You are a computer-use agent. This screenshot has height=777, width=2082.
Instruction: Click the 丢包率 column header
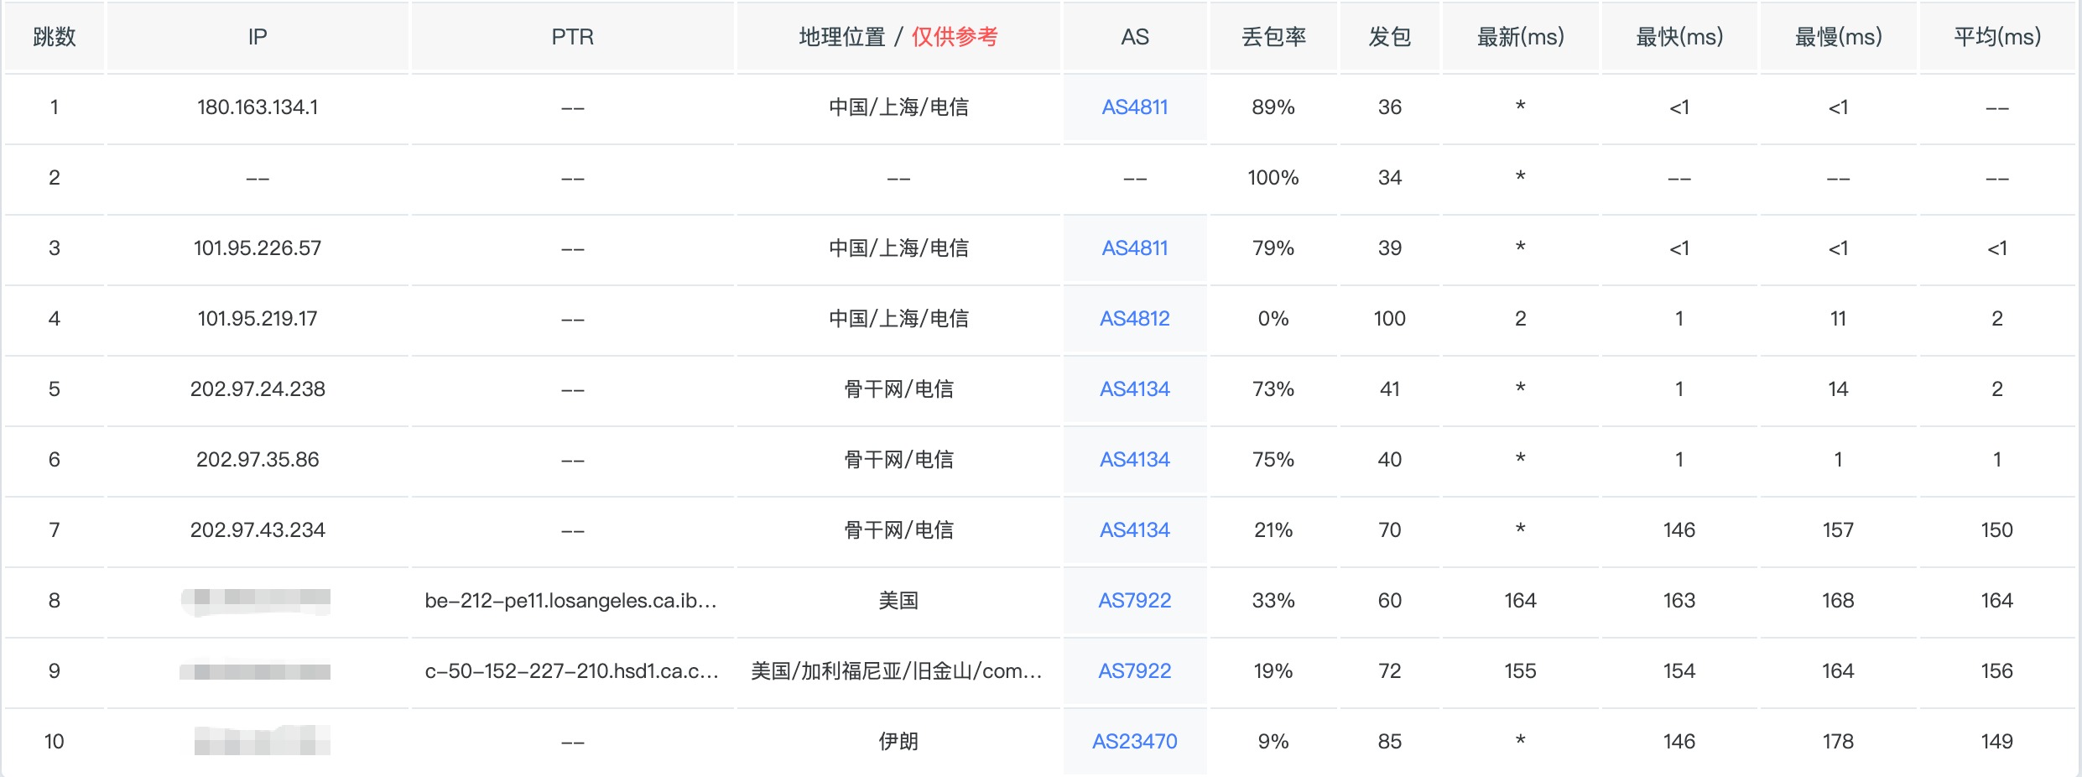1273,37
